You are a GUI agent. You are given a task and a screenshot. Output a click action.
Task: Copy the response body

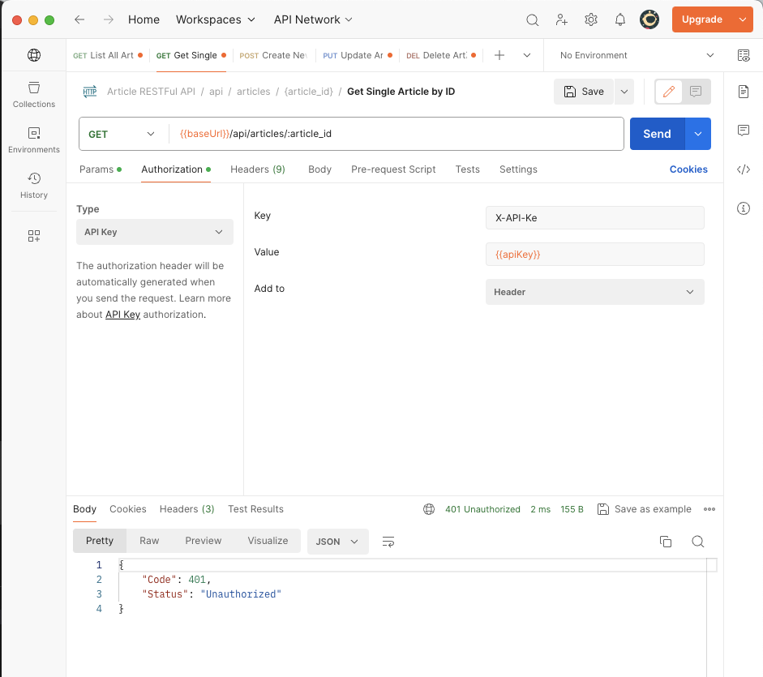666,542
